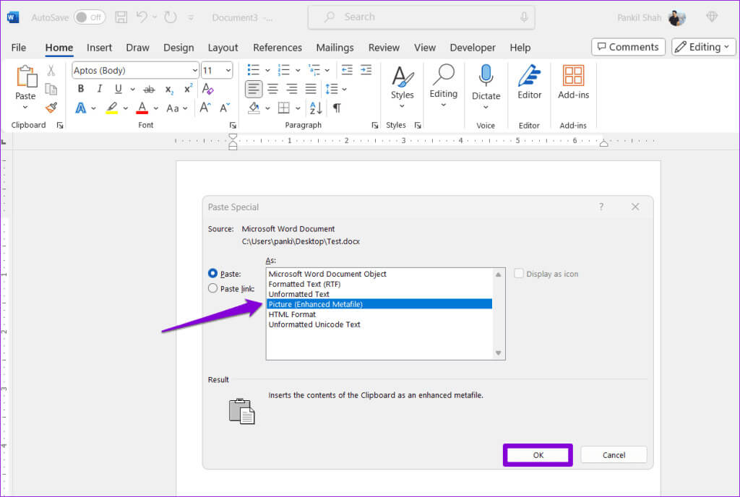This screenshot has width=740, height=497.
Task: Switch to the Mailings tab
Action: [335, 48]
